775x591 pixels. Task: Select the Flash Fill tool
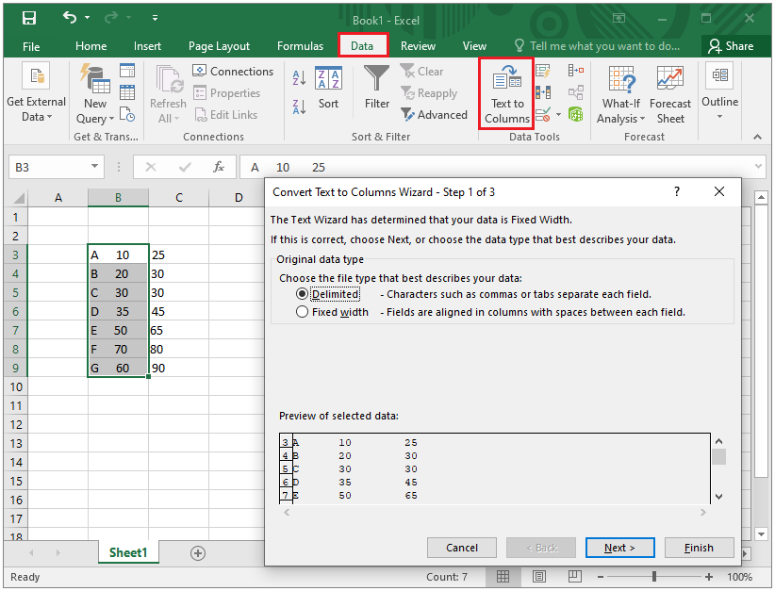[x=542, y=70]
